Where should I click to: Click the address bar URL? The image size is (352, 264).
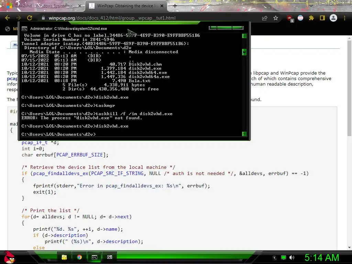[x=112, y=18]
